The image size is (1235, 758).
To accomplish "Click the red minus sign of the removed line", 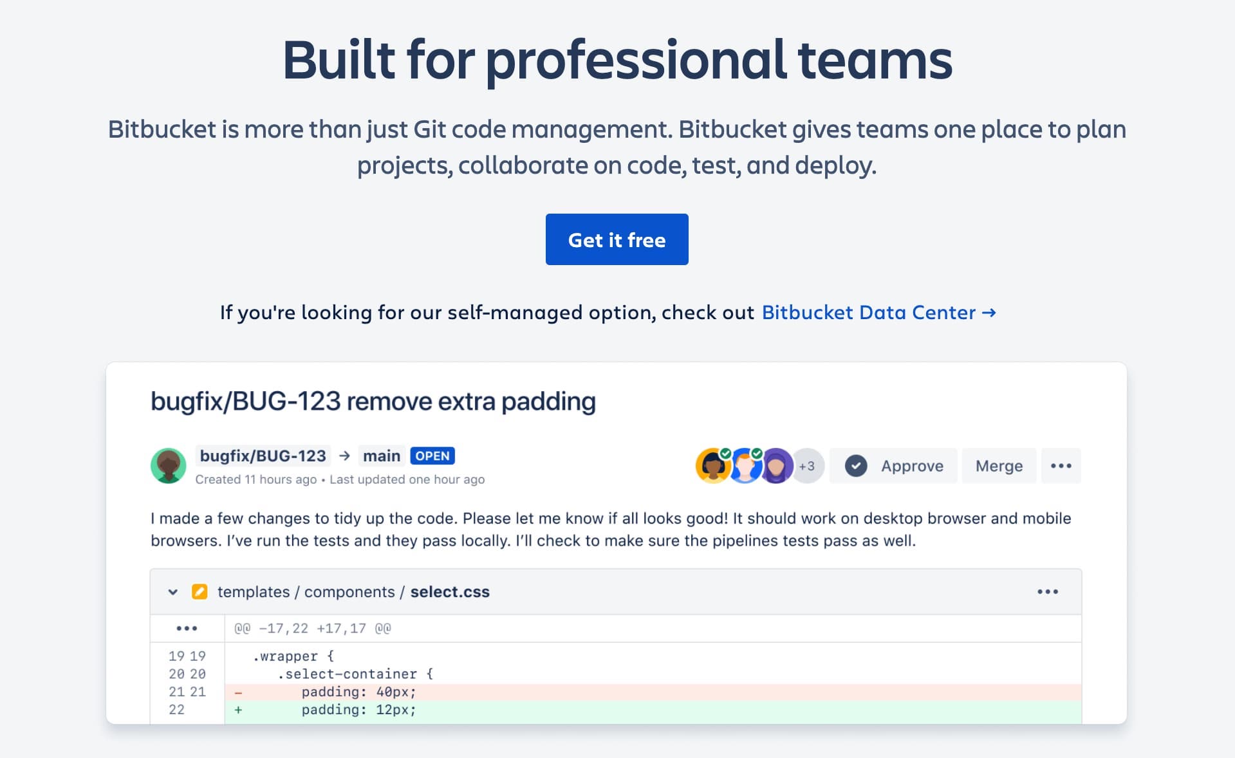I will (238, 693).
